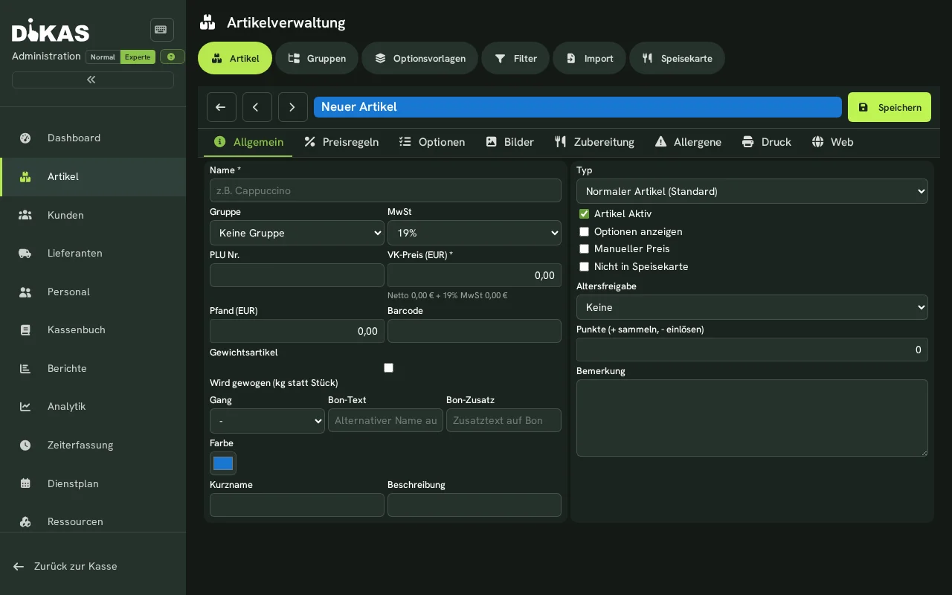Switch to the Optionen tab

tap(432, 142)
